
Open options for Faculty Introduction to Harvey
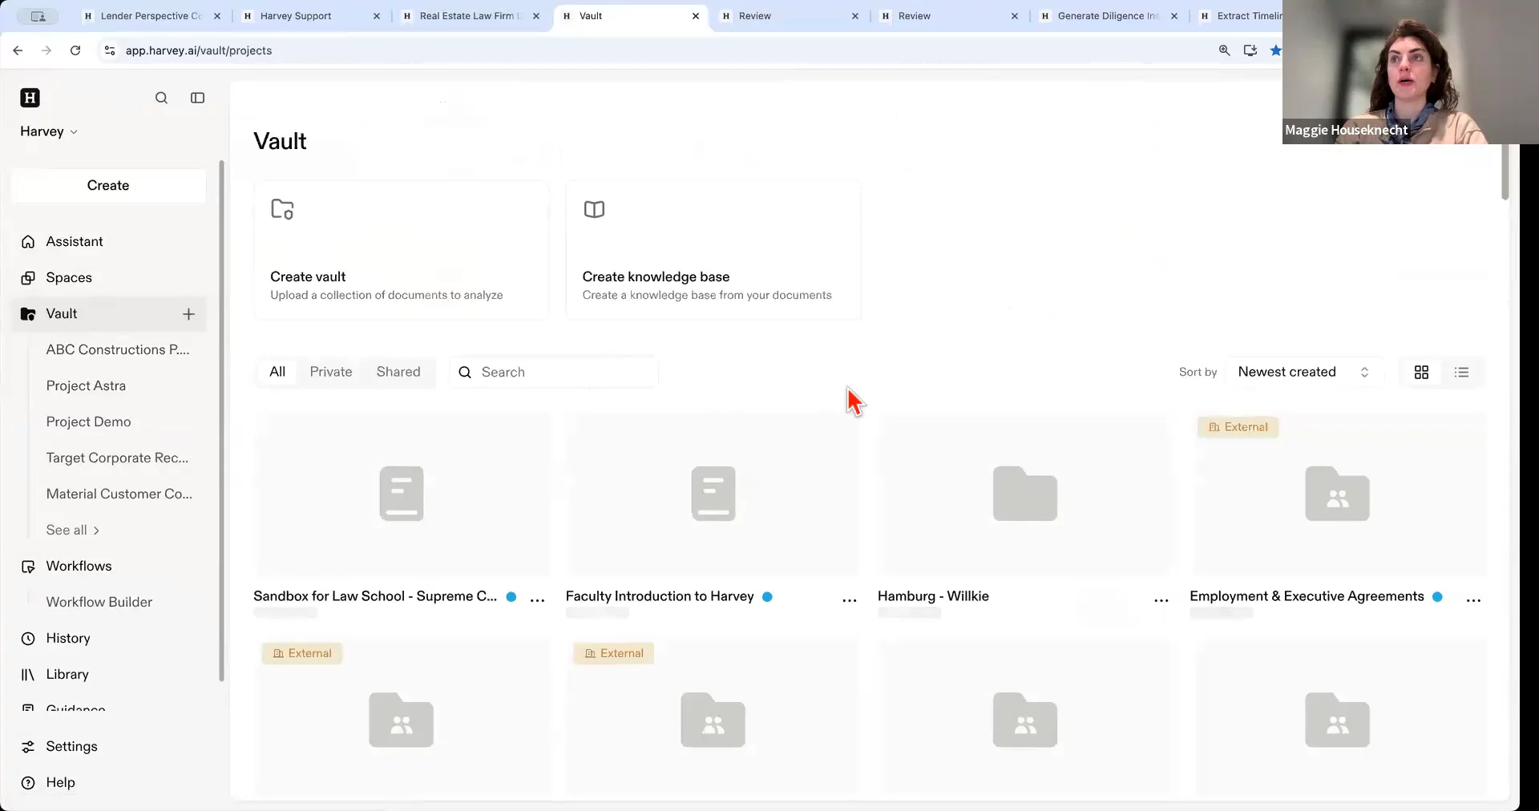click(x=849, y=599)
